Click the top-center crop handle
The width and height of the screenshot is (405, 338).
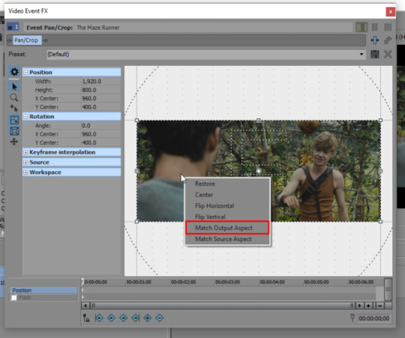click(x=259, y=120)
